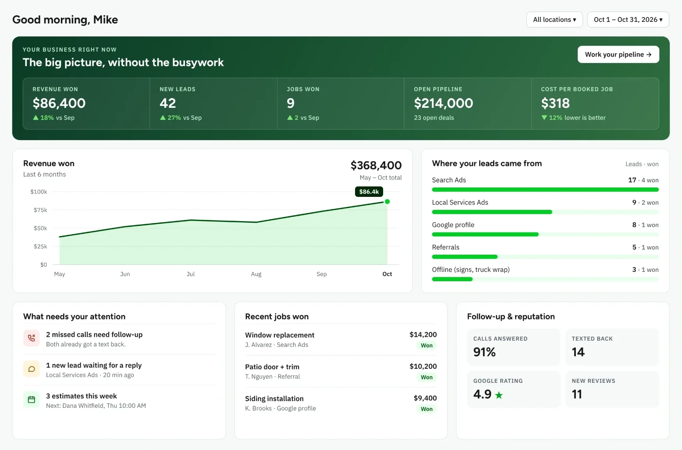Click the Calls Answered 91% tile
Image resolution: width=682 pixels, height=450 pixels.
click(513, 347)
